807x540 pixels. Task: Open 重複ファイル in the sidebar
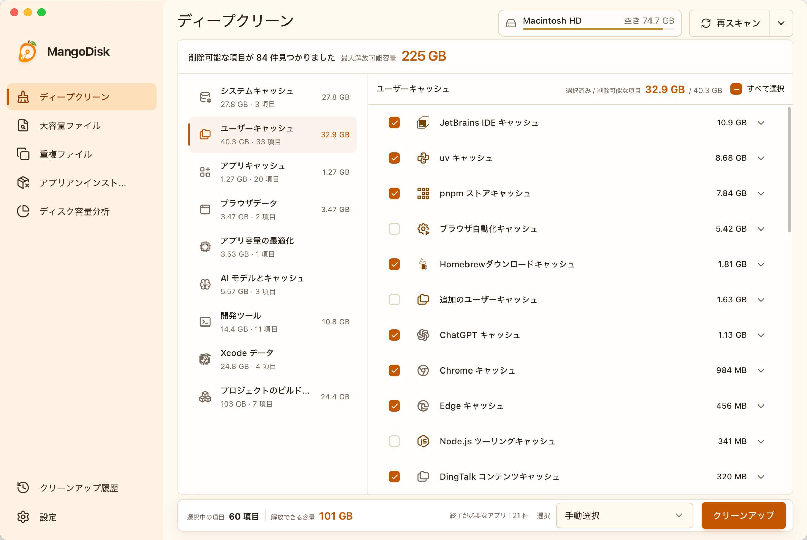[82, 154]
